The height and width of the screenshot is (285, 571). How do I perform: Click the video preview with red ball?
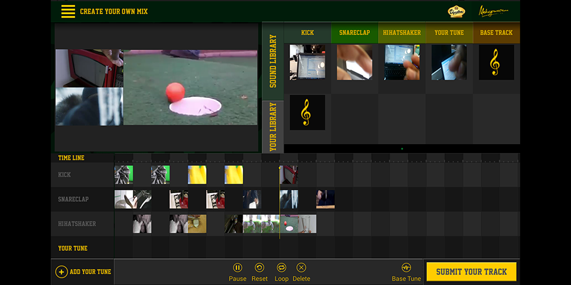190,87
